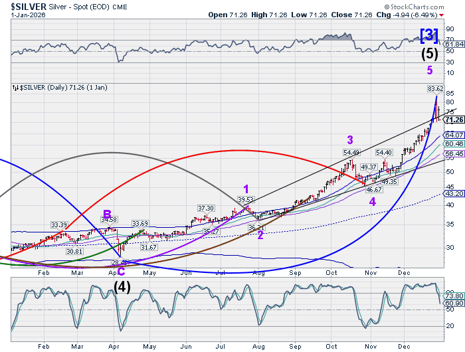
Task: Click the purple wave 4 label
Action: tap(372, 201)
